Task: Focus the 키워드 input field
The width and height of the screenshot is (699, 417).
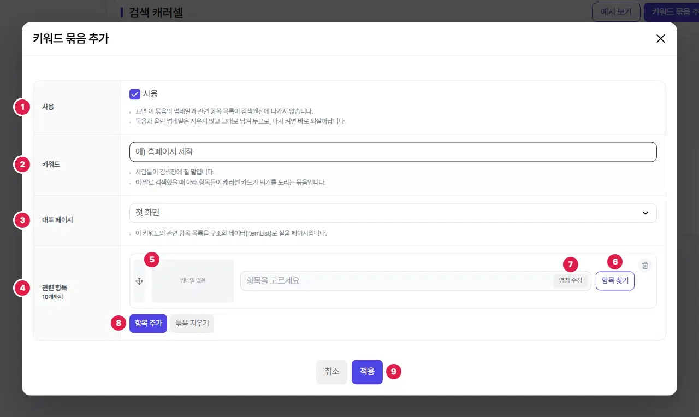Action: 393,152
